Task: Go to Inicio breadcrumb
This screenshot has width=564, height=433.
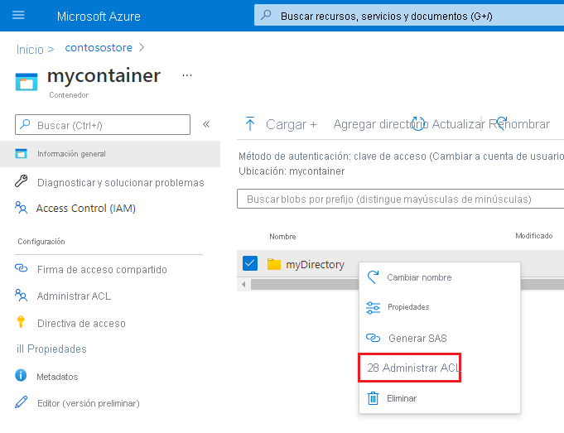Action: click(30, 50)
